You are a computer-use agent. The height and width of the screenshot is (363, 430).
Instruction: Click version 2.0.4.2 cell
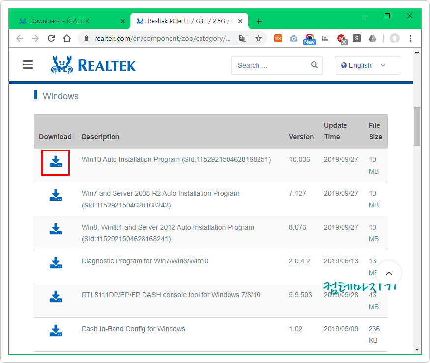pyautogui.click(x=299, y=261)
